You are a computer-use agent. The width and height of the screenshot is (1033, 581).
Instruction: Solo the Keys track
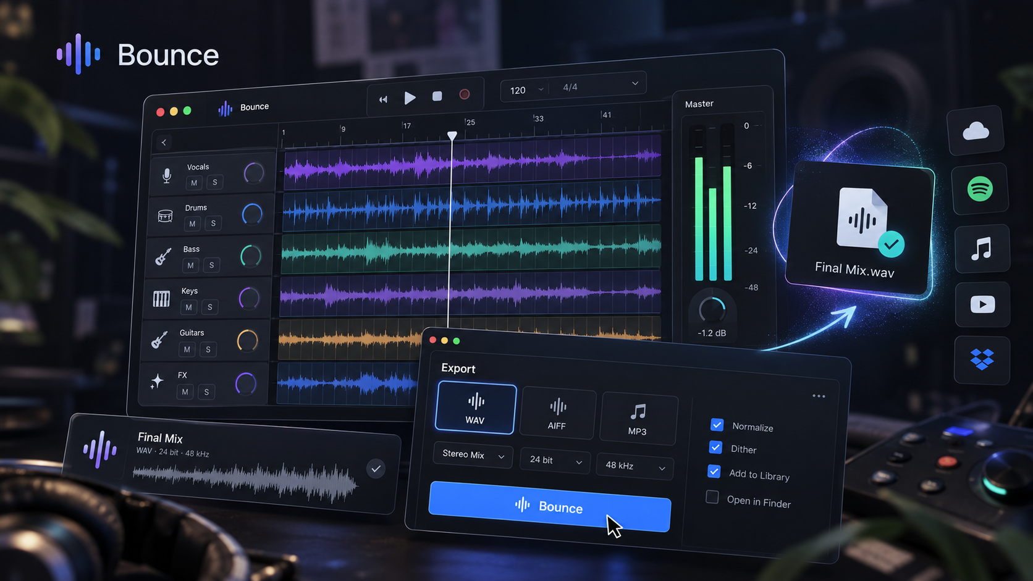[209, 307]
